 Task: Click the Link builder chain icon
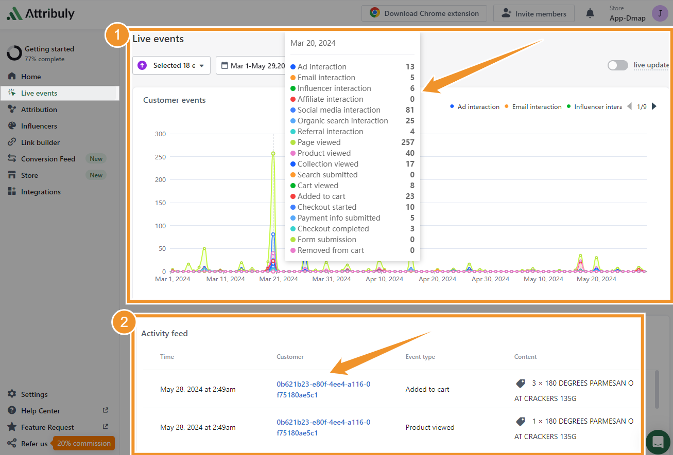coord(12,142)
